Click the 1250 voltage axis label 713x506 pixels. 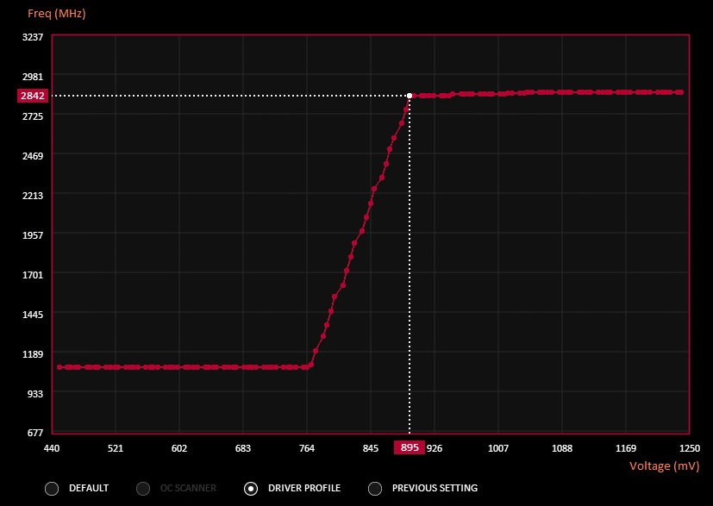click(x=690, y=448)
